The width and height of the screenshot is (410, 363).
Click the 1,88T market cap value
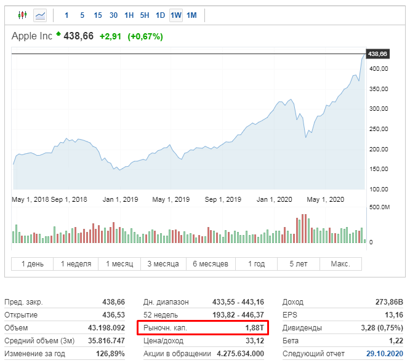pos(254,328)
